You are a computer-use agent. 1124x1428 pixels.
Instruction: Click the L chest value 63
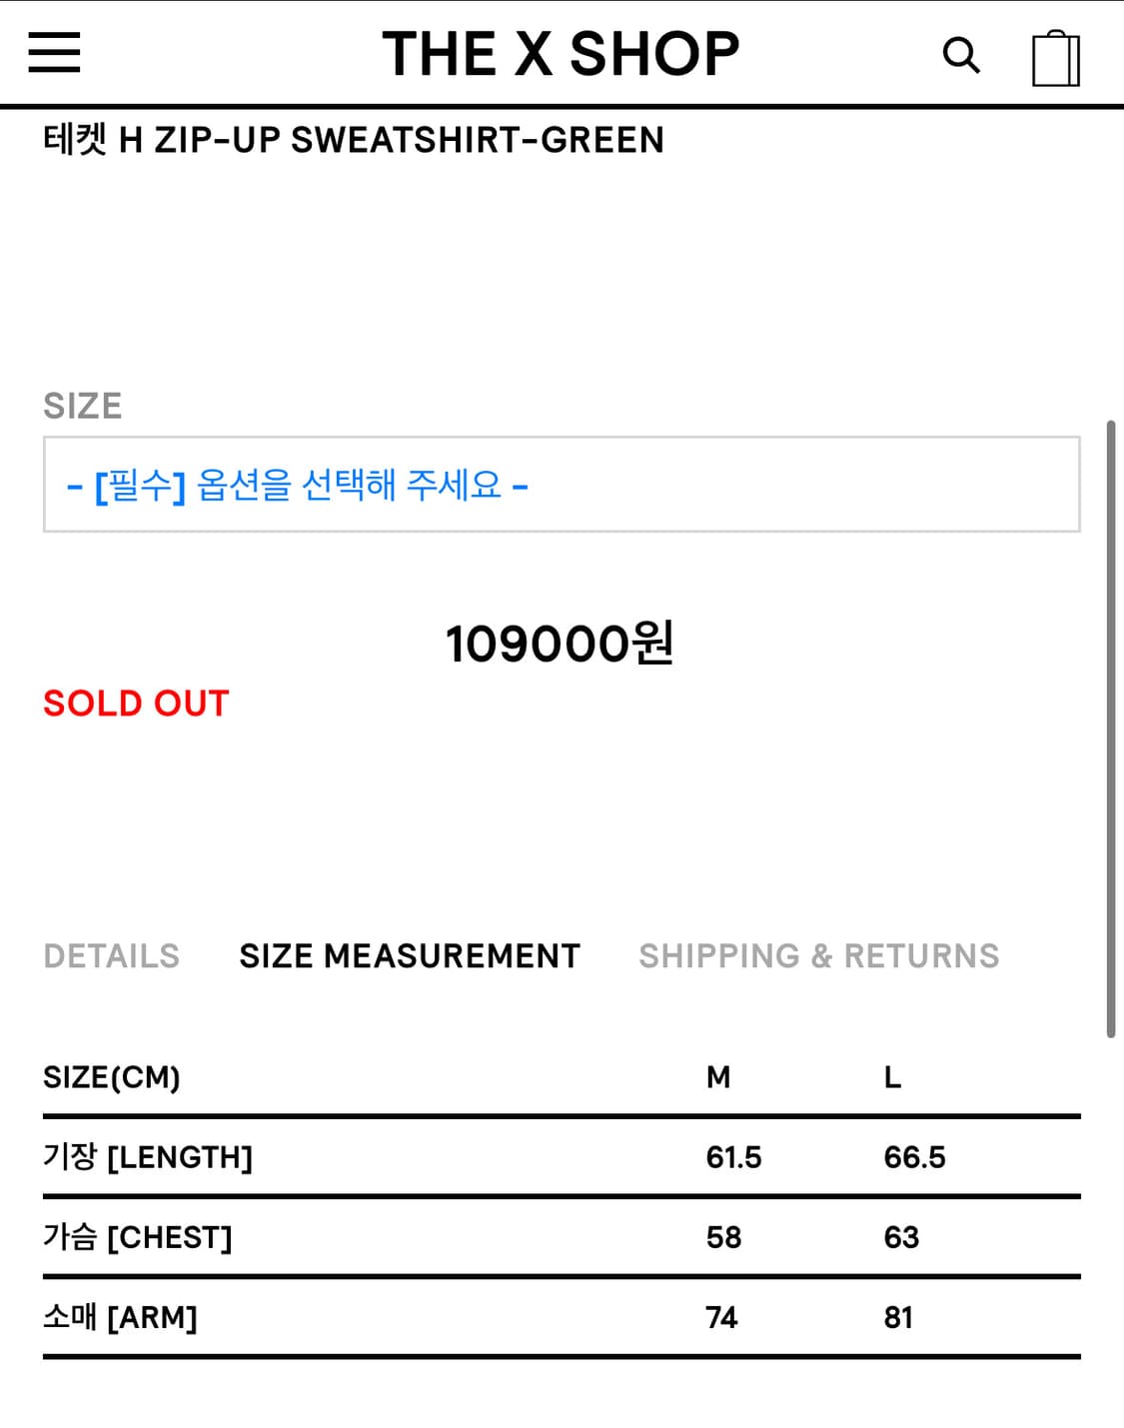point(901,1237)
